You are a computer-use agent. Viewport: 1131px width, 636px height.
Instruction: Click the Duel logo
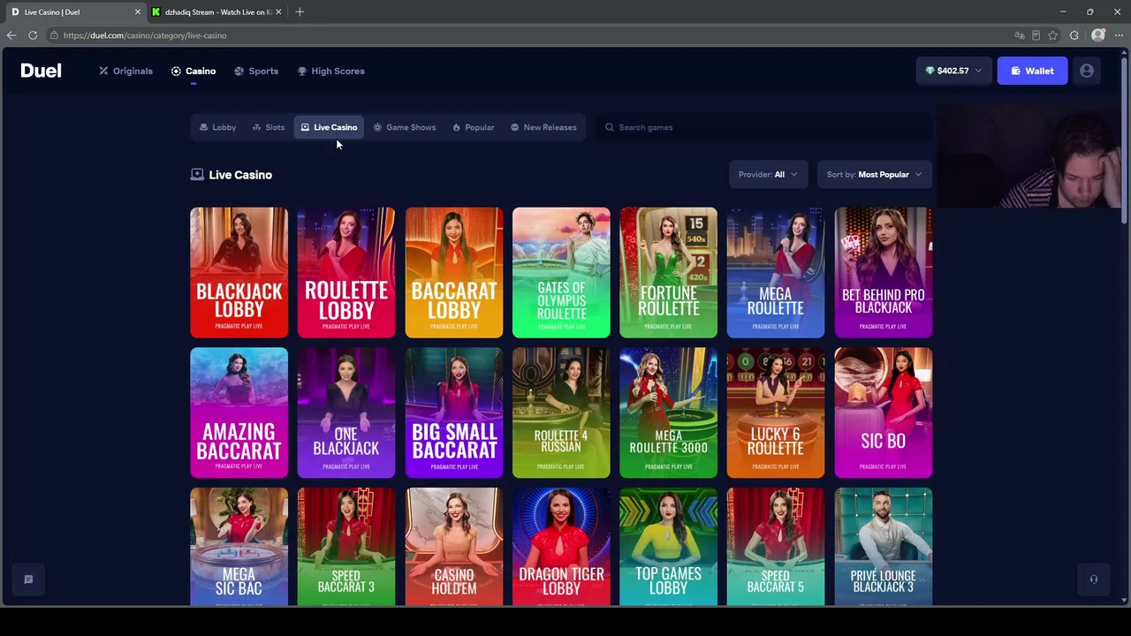(x=41, y=71)
